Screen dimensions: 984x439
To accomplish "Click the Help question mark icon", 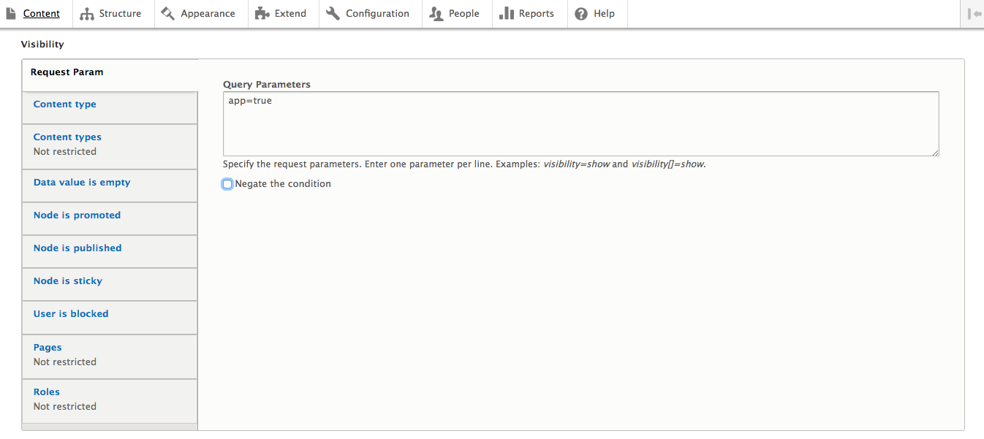I will pyautogui.click(x=581, y=14).
